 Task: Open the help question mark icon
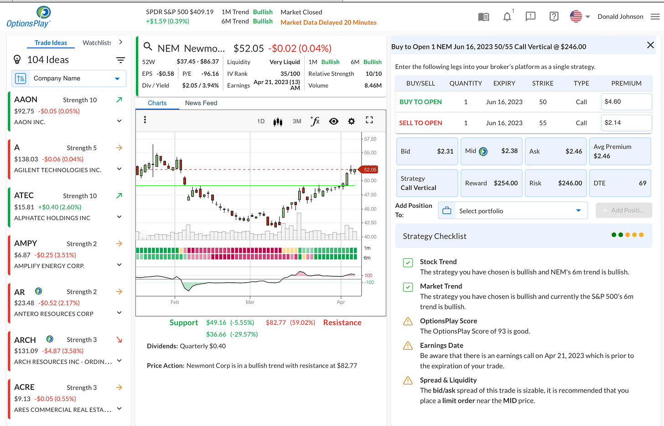(554, 17)
